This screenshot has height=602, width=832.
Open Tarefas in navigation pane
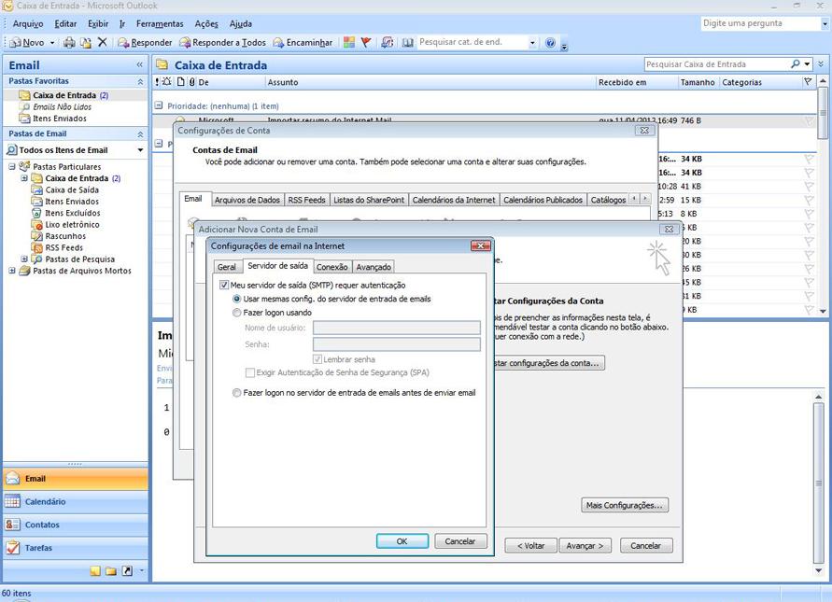point(76,548)
